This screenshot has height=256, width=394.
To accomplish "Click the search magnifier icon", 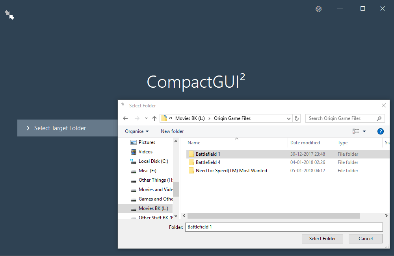I will (x=379, y=118).
